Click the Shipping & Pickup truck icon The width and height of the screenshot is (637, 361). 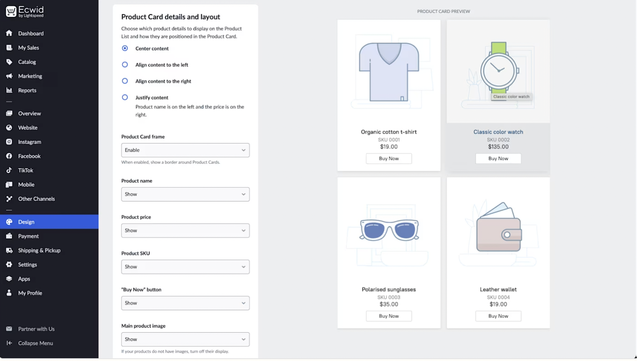pos(9,251)
